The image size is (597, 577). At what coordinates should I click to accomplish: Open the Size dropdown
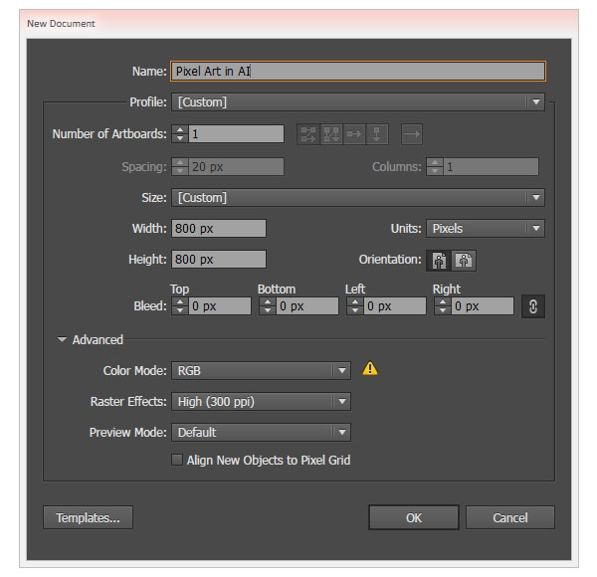coord(358,198)
